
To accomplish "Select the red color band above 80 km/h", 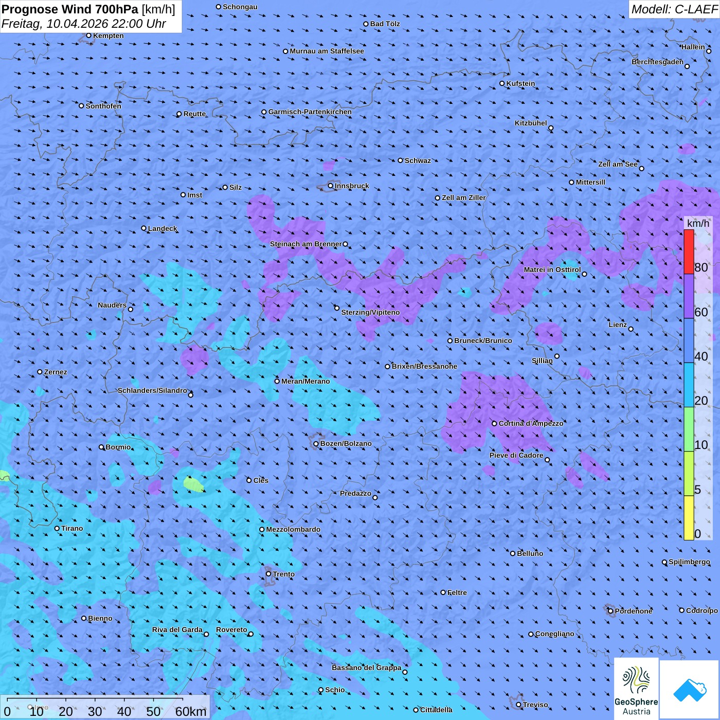I will tap(689, 251).
